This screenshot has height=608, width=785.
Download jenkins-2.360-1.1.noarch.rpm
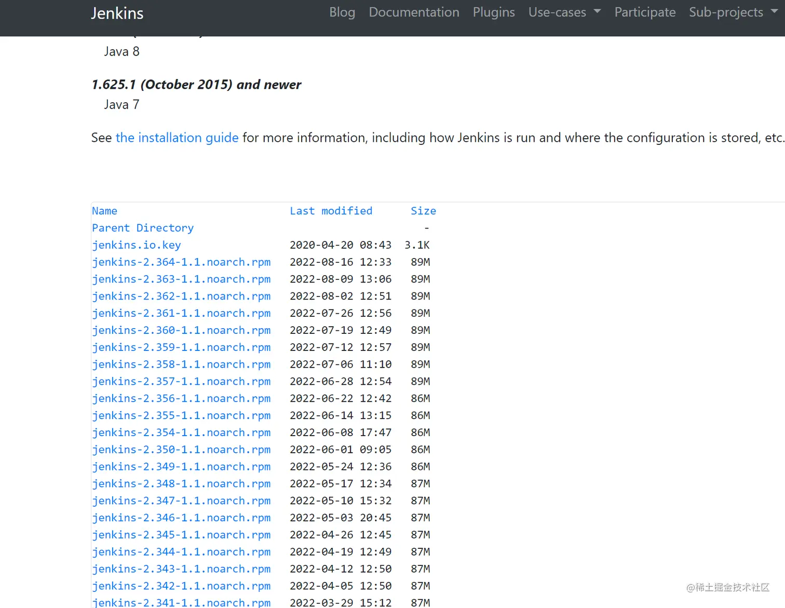(181, 331)
